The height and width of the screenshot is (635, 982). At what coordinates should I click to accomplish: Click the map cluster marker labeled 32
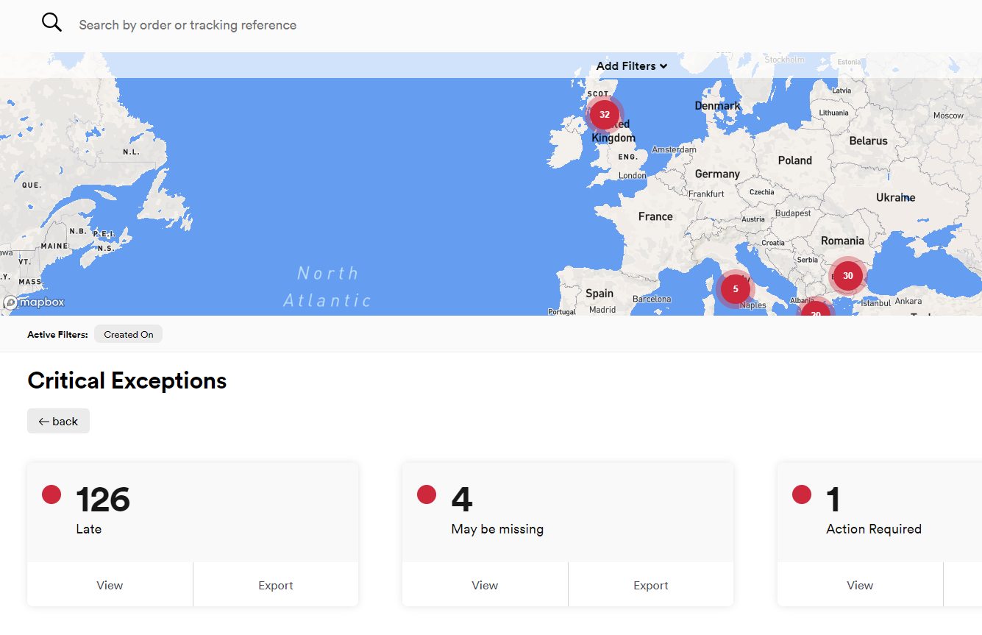coord(605,115)
